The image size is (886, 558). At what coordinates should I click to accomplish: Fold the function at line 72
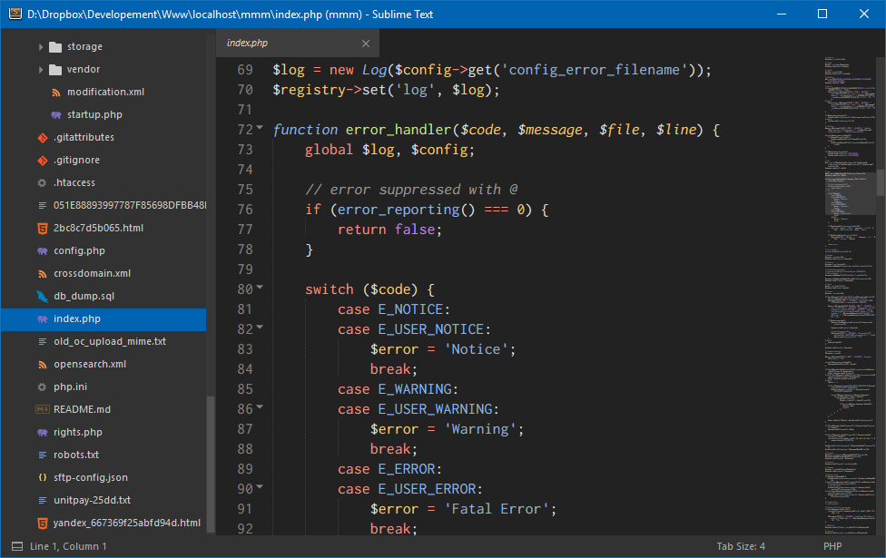[260, 128]
